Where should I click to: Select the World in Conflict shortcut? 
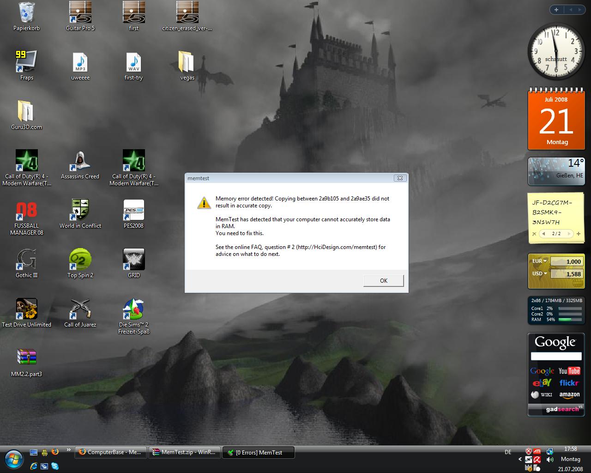click(80, 214)
